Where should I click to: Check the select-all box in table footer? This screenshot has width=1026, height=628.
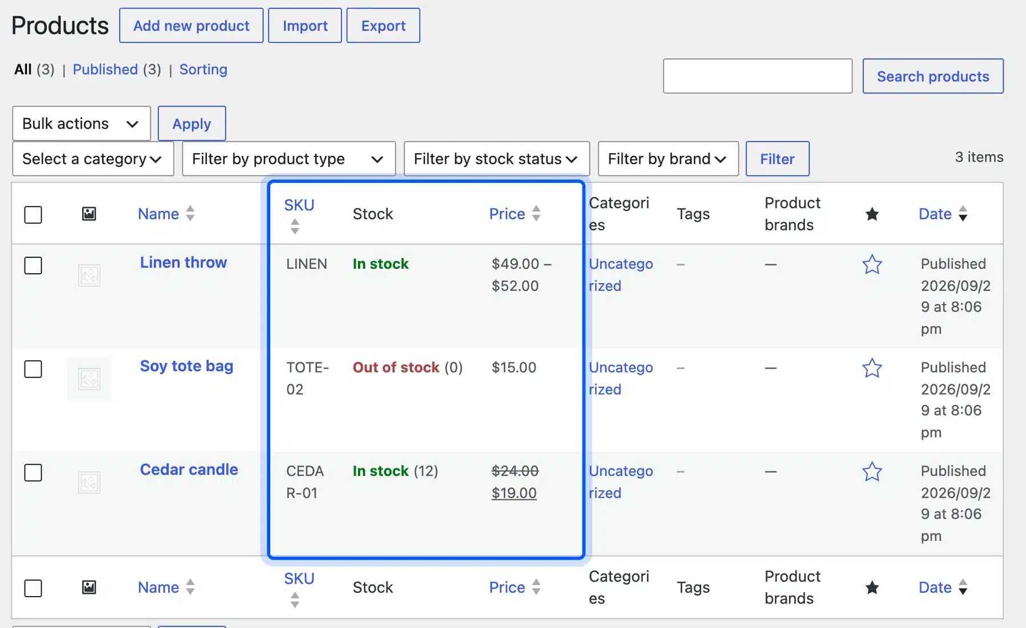(x=33, y=588)
